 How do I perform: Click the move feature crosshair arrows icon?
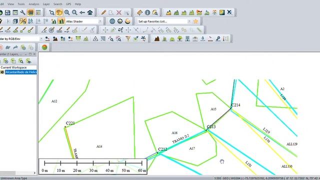click(105, 30)
